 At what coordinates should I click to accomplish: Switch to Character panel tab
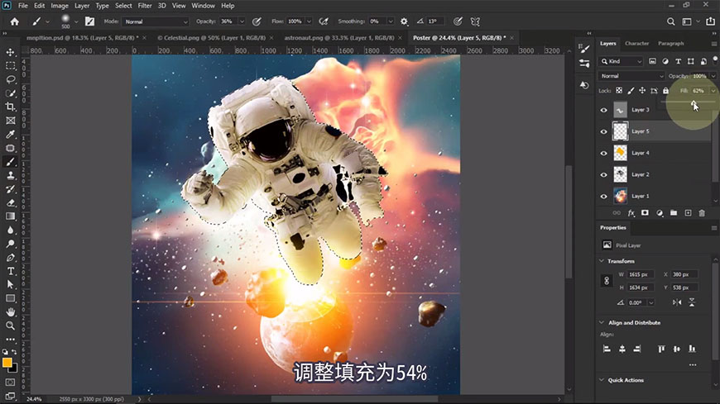pos(637,44)
